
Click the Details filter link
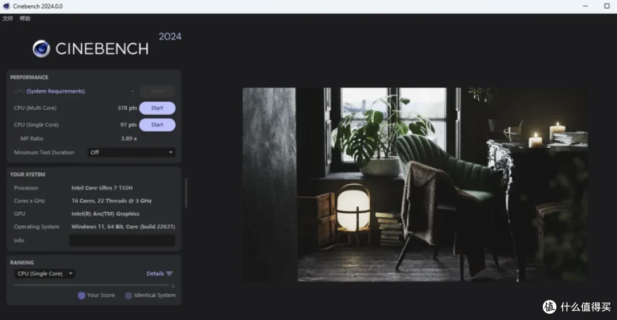[155, 274]
